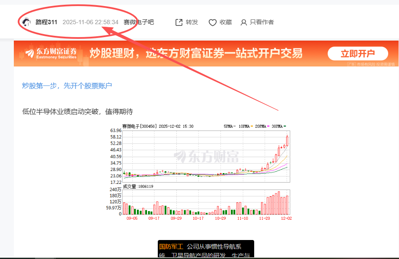Open the 赛微电子 candlestick price chart
399x259 pixels.
206,156
